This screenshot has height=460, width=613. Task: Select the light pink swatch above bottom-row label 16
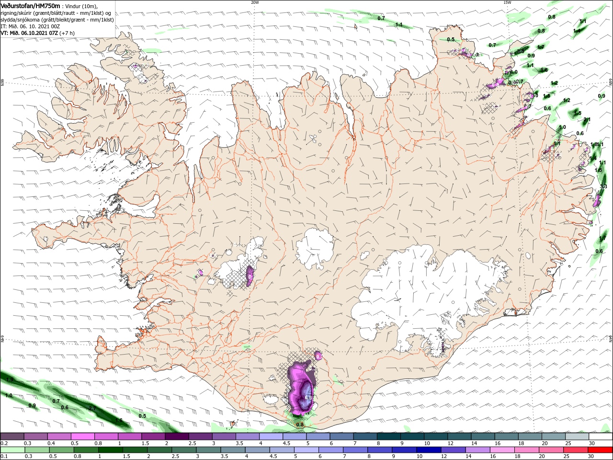[x=503, y=450]
